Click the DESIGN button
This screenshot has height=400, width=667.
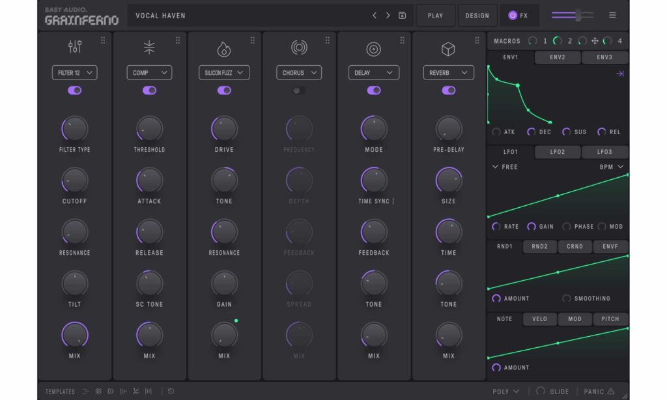point(477,15)
